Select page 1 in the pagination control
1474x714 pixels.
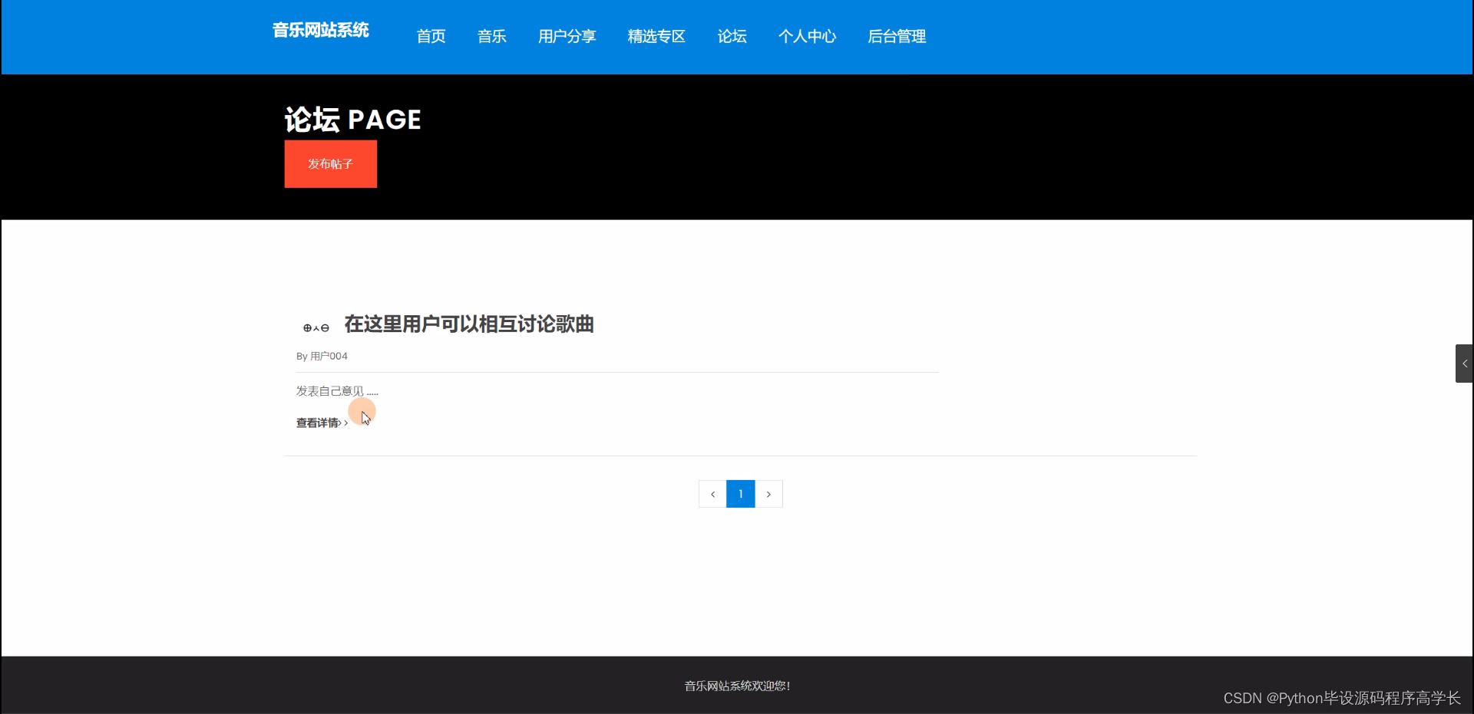pyautogui.click(x=740, y=494)
